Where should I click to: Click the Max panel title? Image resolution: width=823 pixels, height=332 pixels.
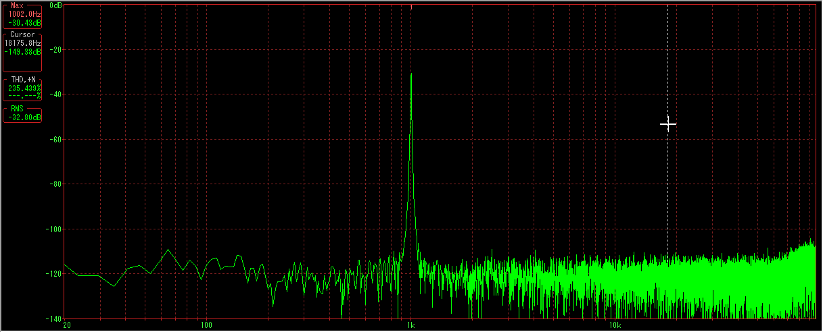(17, 5)
